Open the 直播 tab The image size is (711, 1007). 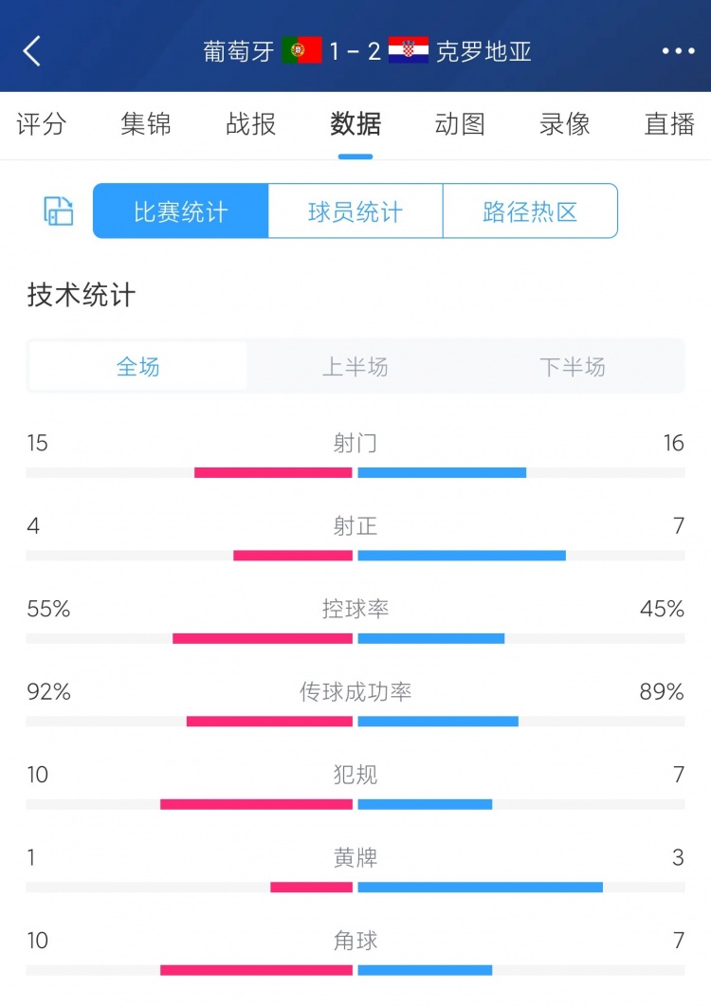(669, 124)
